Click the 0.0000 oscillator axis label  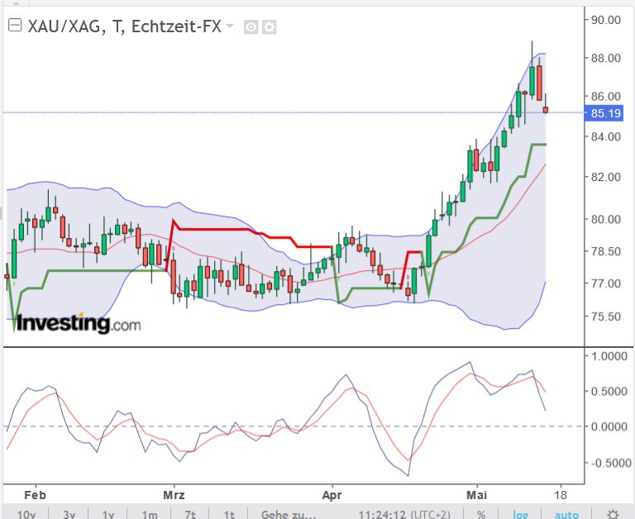coord(609,426)
